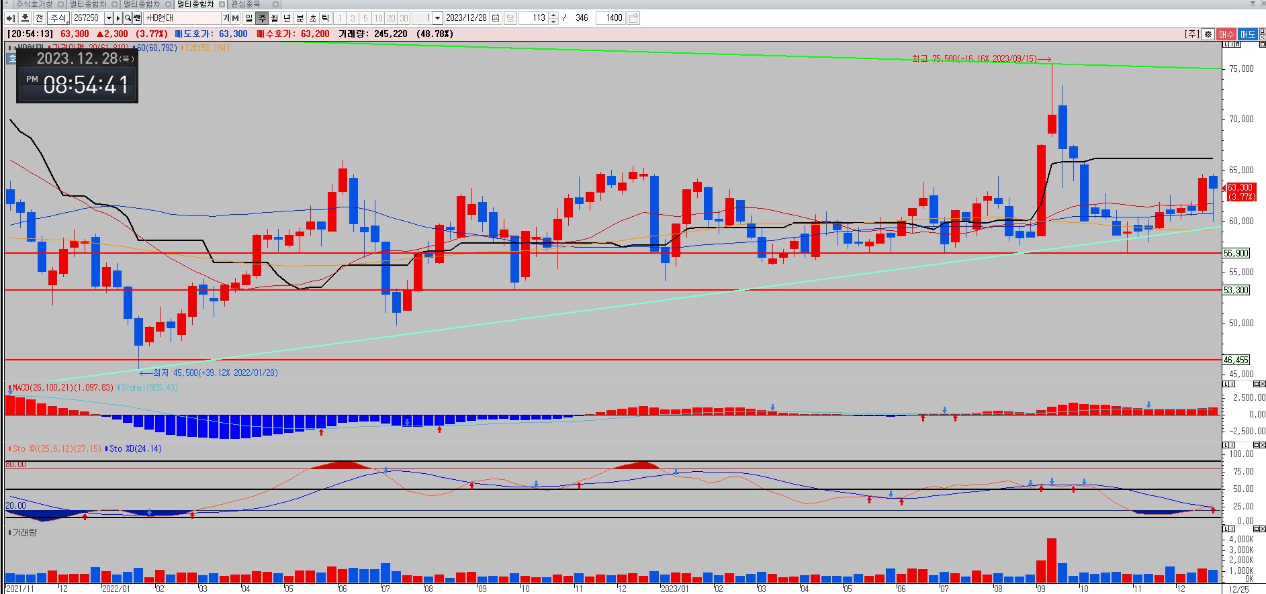Viewport: 1266px width, 594px height.
Task: Click the stock name field showing HD현대
Action: point(182,18)
